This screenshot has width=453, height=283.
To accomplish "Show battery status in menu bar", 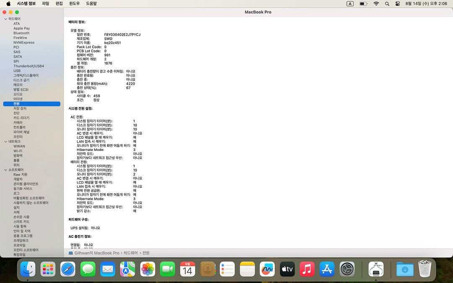I will click(363, 4).
